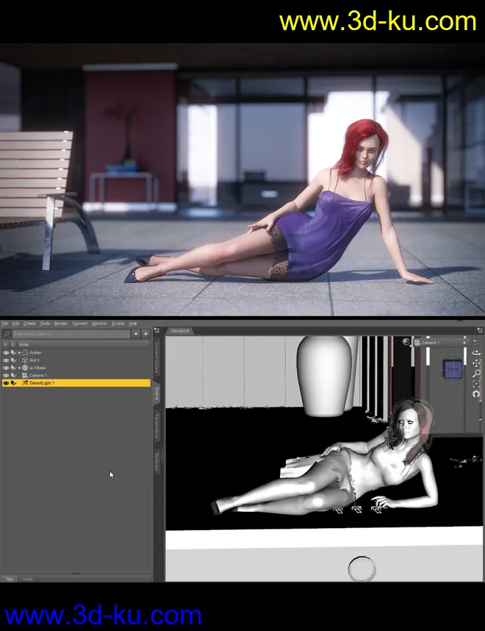
Task: Click the reset view arrow icon
Action: pos(478,395)
